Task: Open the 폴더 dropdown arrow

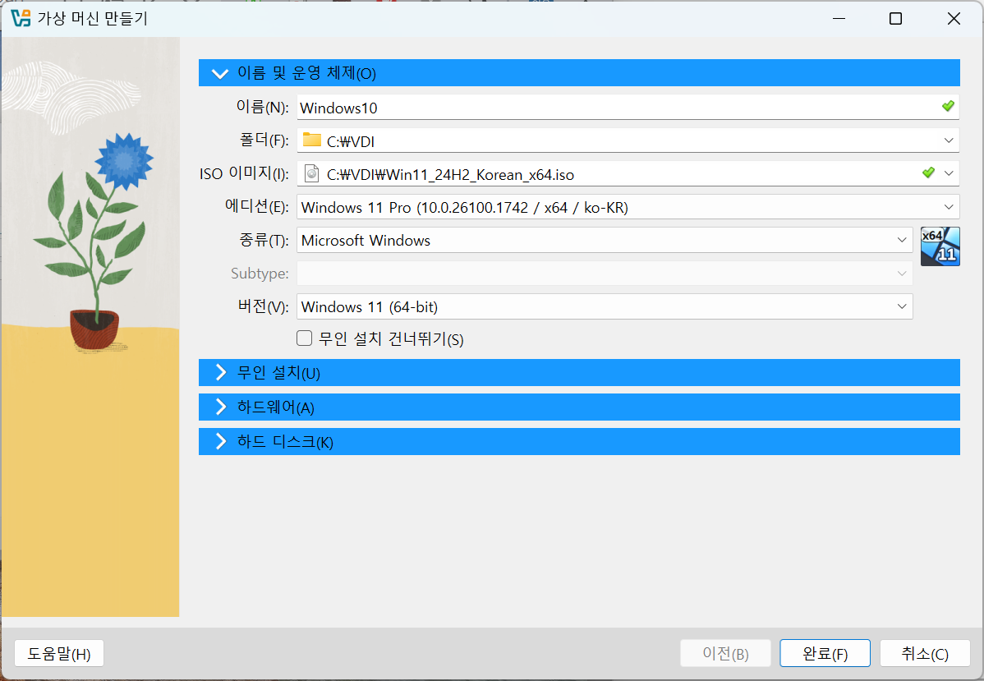Action: click(x=949, y=140)
